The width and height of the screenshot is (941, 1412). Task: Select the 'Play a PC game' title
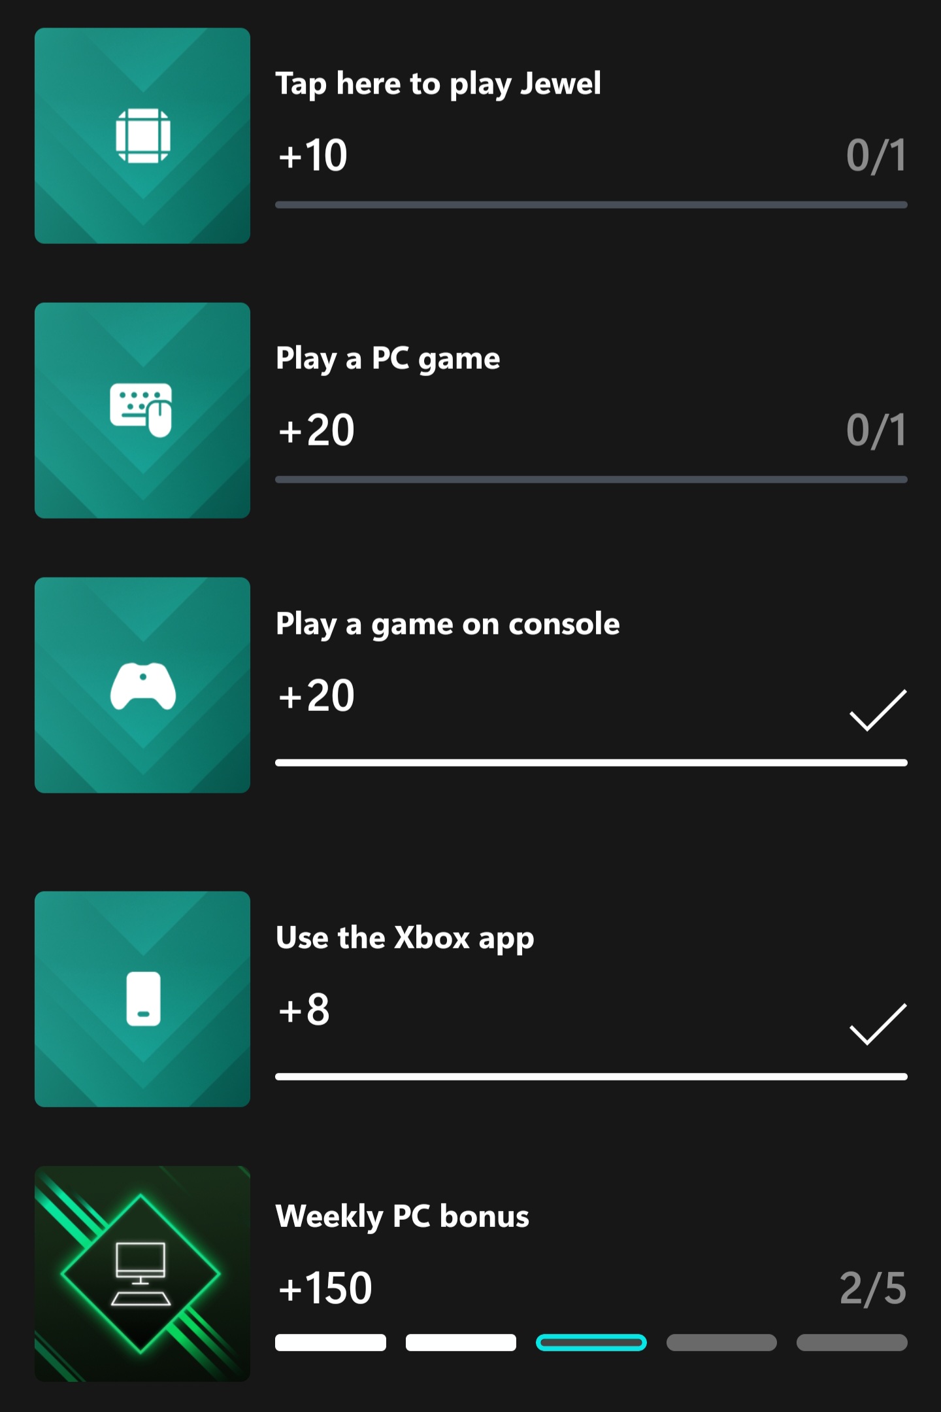(x=388, y=359)
